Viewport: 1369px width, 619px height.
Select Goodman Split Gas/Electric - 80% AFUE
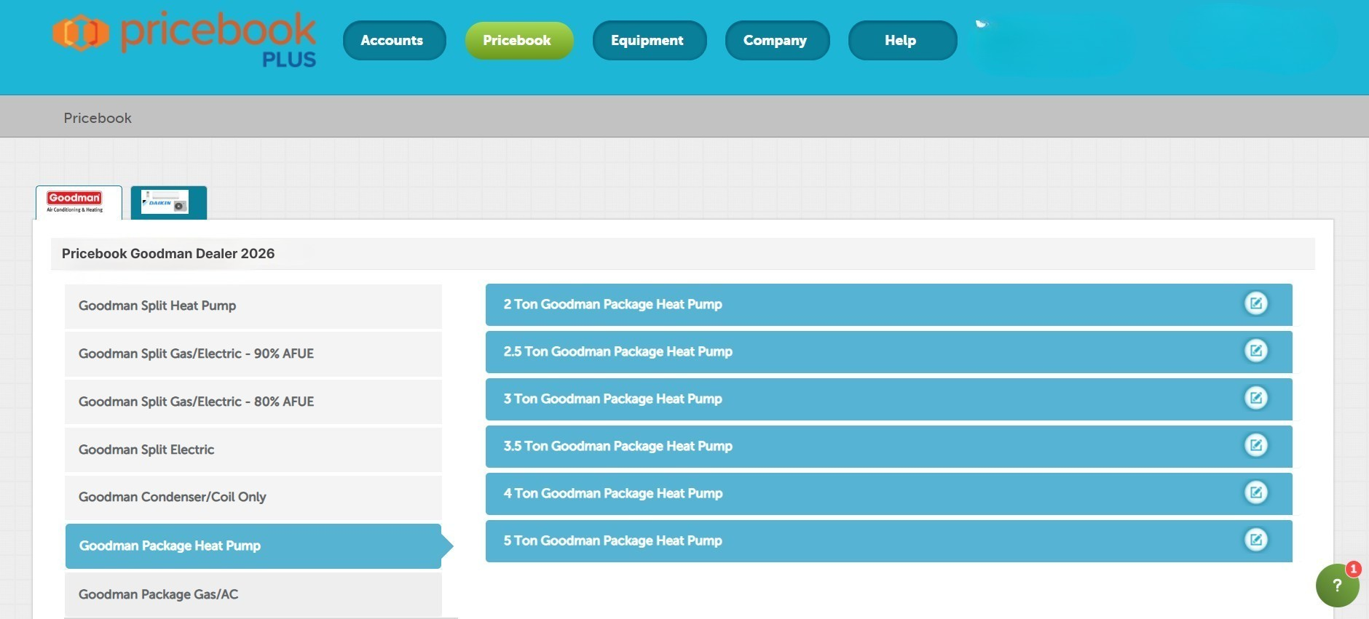[253, 402]
